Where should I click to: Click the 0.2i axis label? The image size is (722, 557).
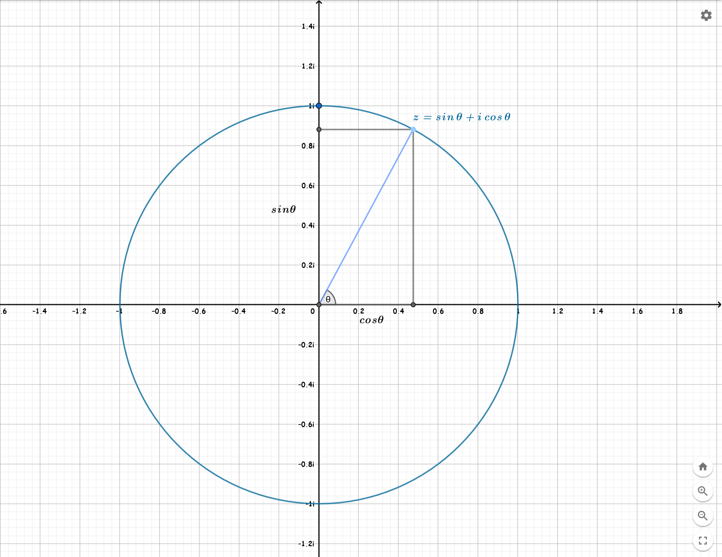[x=308, y=265]
